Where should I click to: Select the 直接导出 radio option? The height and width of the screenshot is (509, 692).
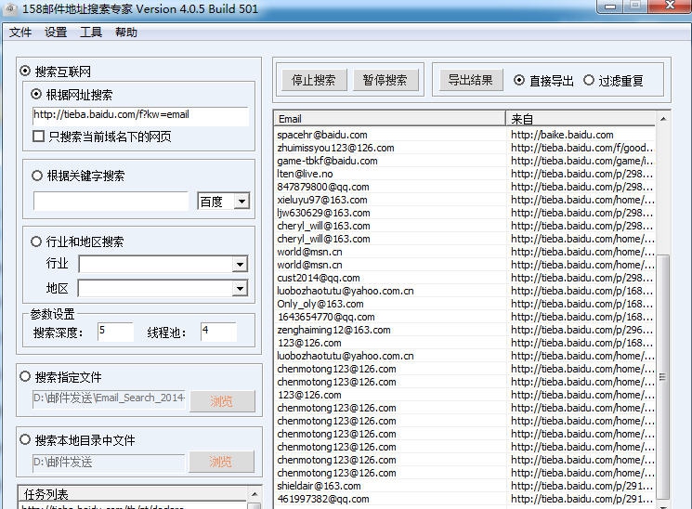tap(519, 80)
